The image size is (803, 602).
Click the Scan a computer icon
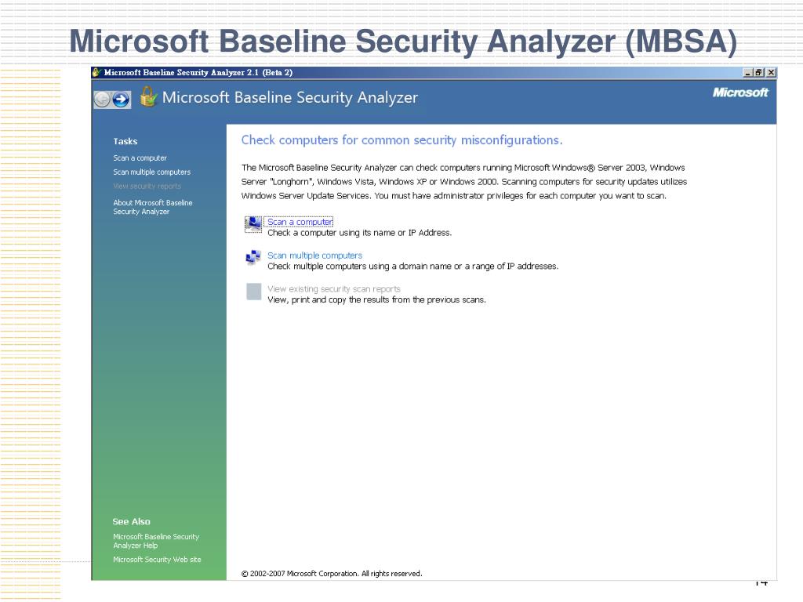(x=253, y=223)
